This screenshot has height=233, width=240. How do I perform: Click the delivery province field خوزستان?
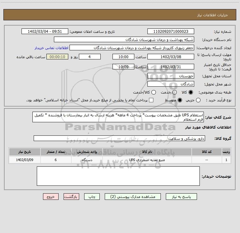coord(171,76)
